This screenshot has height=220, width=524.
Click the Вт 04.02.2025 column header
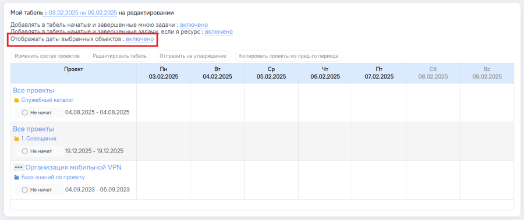(217, 73)
